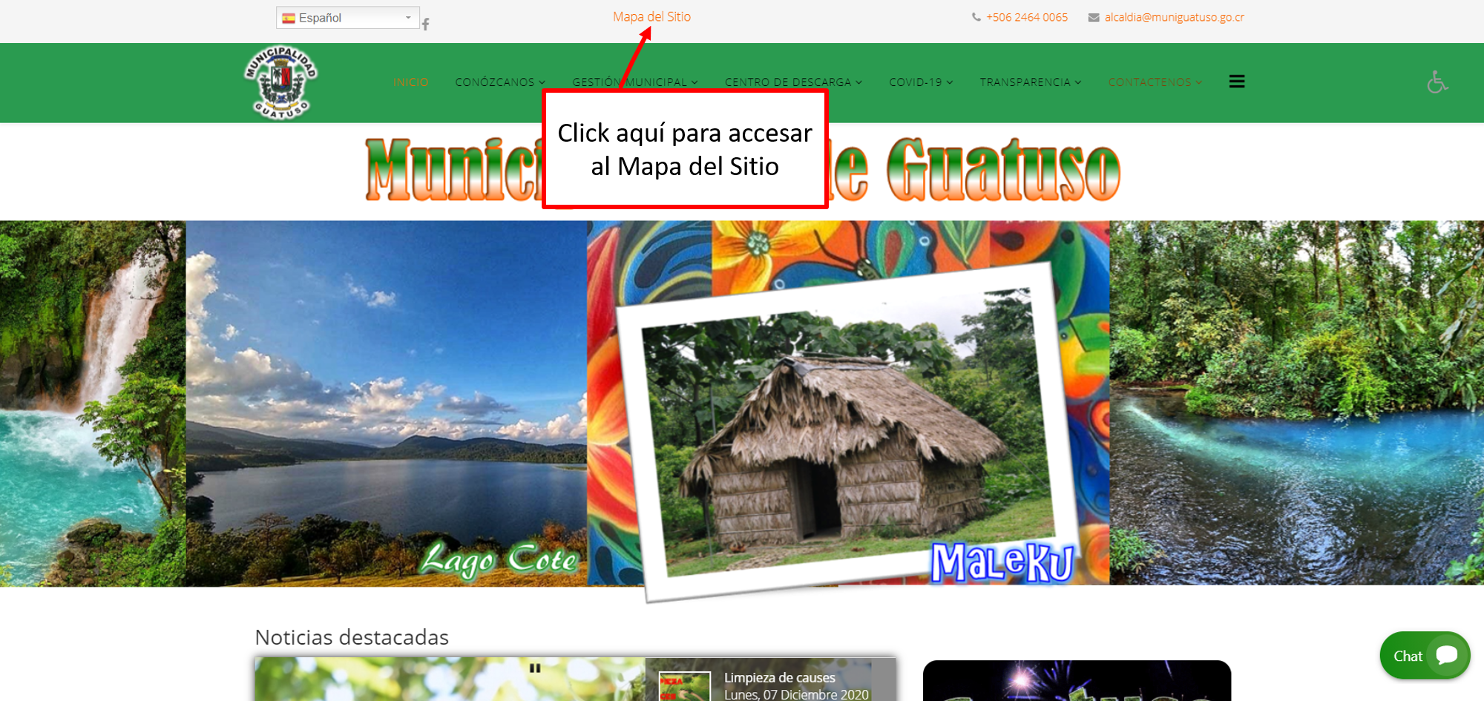Click the envelope icon beside the email

pyautogui.click(x=1094, y=17)
